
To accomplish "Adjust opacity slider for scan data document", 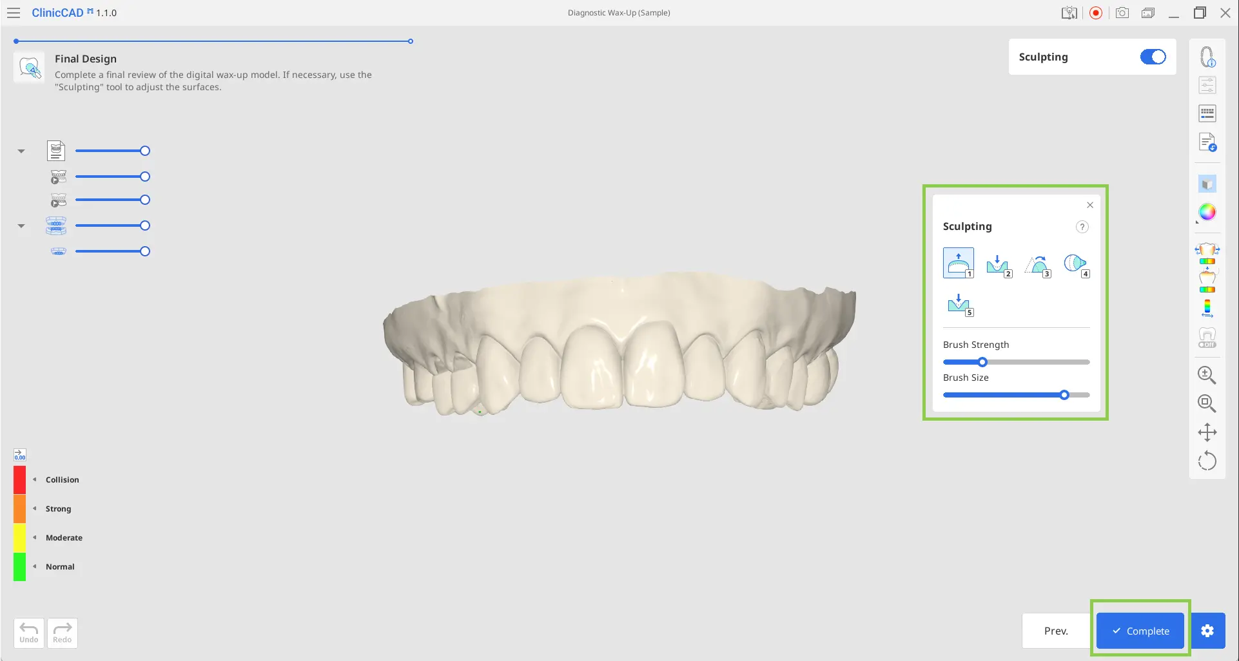I will pos(113,151).
